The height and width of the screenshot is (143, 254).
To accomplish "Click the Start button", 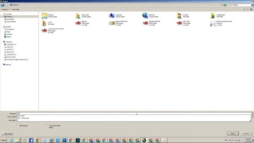I will click(4, 140).
